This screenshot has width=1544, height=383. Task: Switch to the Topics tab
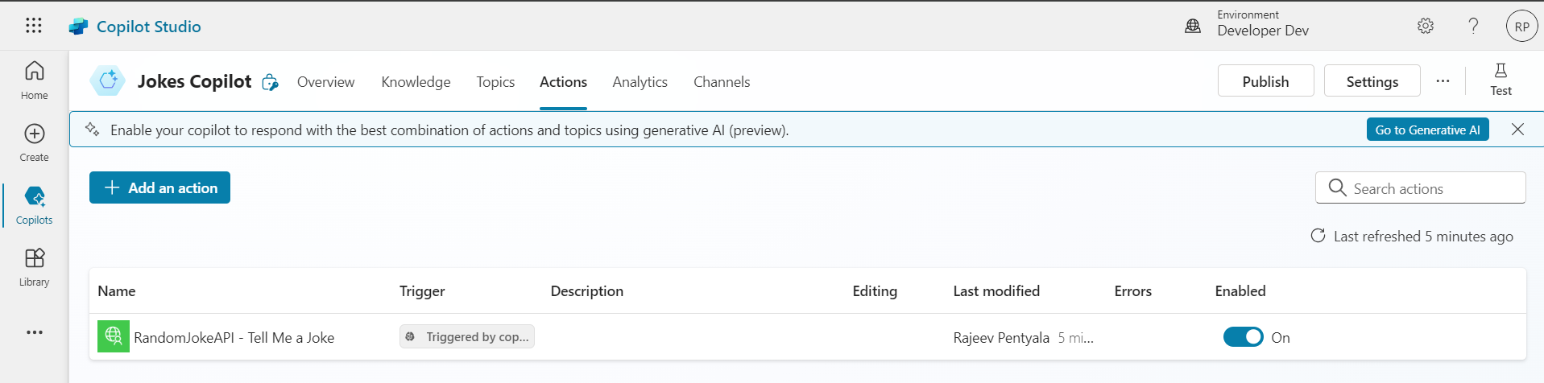495,82
